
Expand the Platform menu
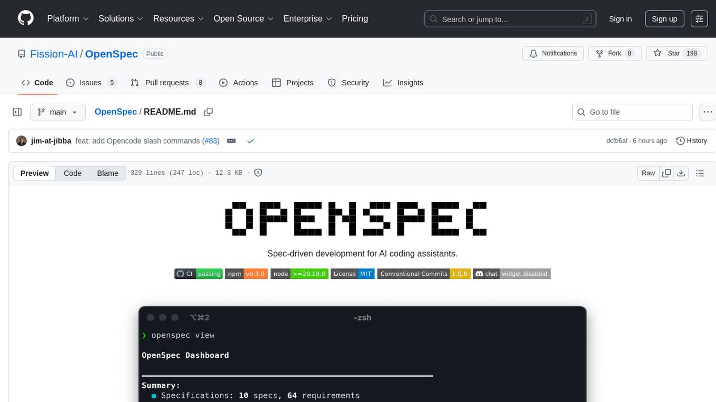coord(68,18)
